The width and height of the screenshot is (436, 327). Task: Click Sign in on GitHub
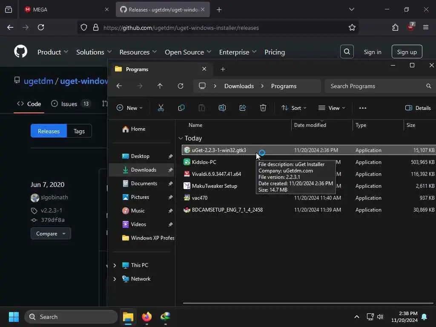tap(372, 52)
